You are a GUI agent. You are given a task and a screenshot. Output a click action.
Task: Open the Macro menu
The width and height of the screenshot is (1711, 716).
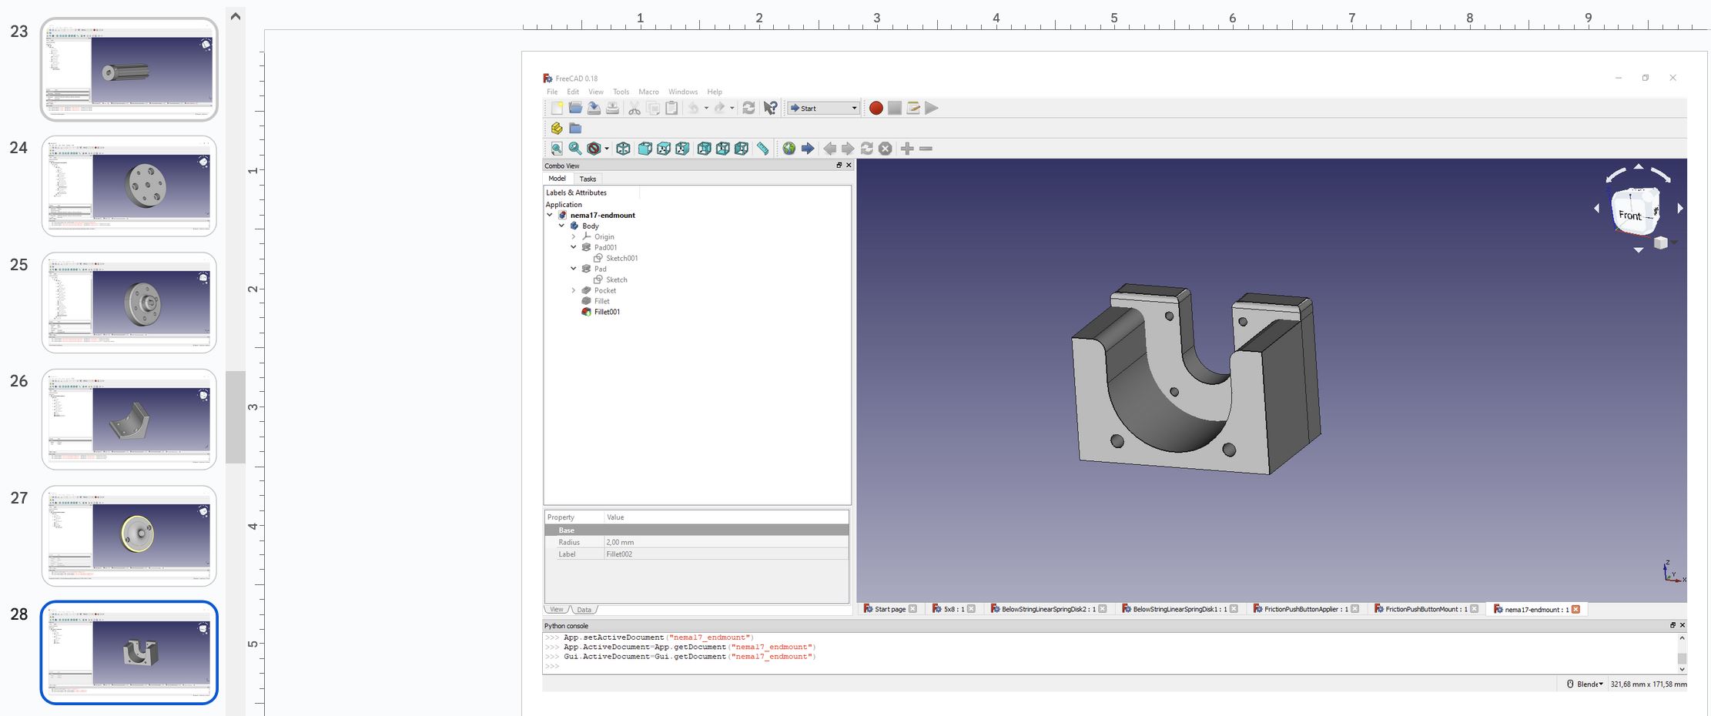(x=648, y=92)
